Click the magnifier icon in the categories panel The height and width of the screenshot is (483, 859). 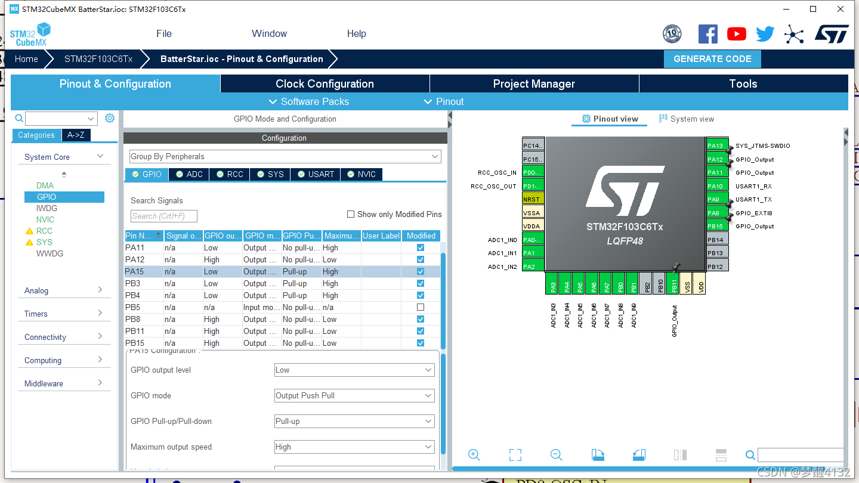[x=19, y=118]
